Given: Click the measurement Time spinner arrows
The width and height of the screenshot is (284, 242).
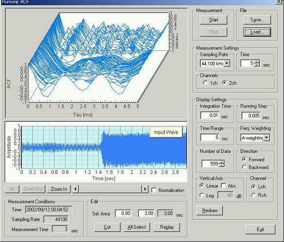Looking at the screenshot, I should point(257,64).
